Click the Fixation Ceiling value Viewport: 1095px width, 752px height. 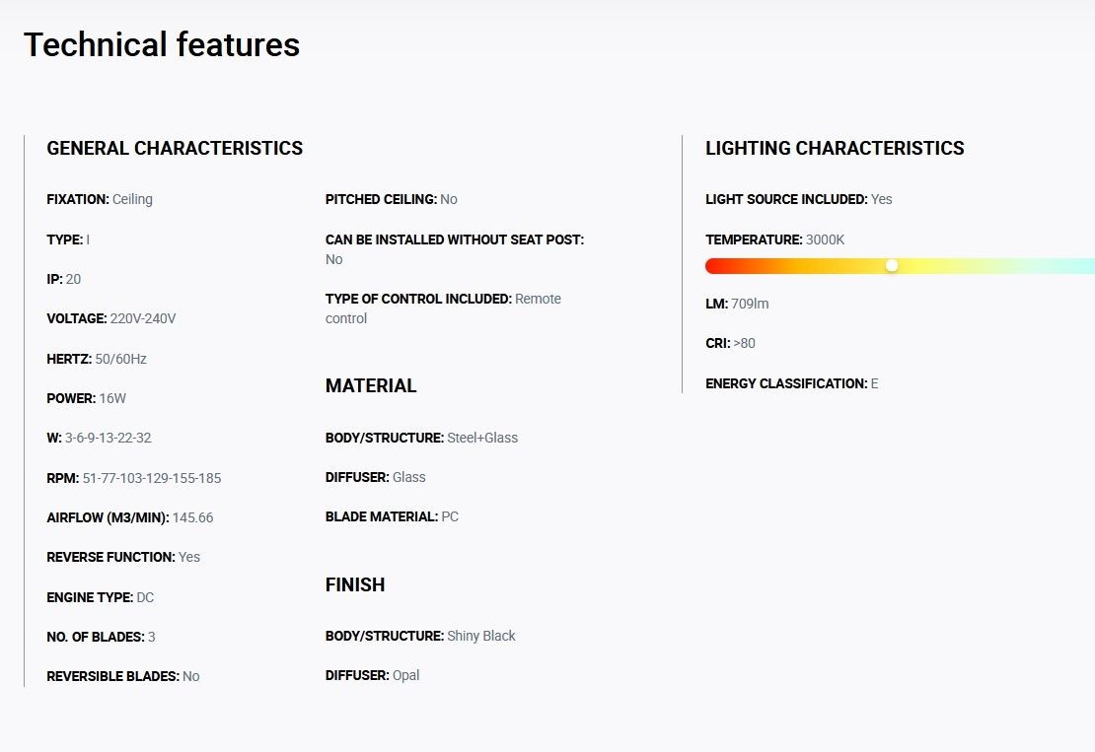pyautogui.click(x=132, y=199)
